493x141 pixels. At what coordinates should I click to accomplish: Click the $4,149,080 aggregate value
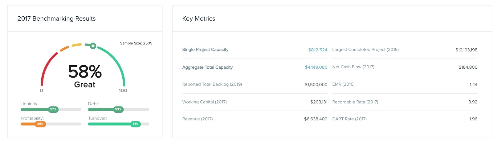pyautogui.click(x=316, y=67)
